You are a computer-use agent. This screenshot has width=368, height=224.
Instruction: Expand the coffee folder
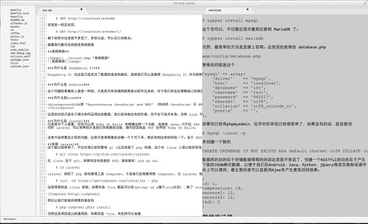[15, 33]
